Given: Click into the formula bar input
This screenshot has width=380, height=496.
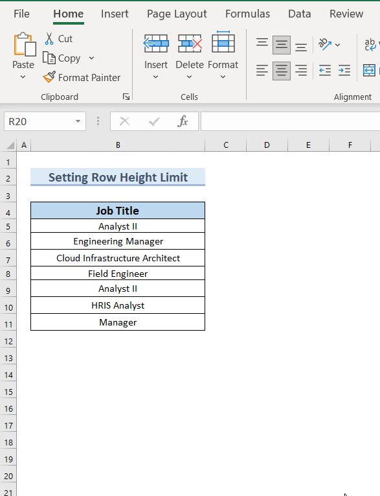Looking at the screenshot, I should point(290,121).
